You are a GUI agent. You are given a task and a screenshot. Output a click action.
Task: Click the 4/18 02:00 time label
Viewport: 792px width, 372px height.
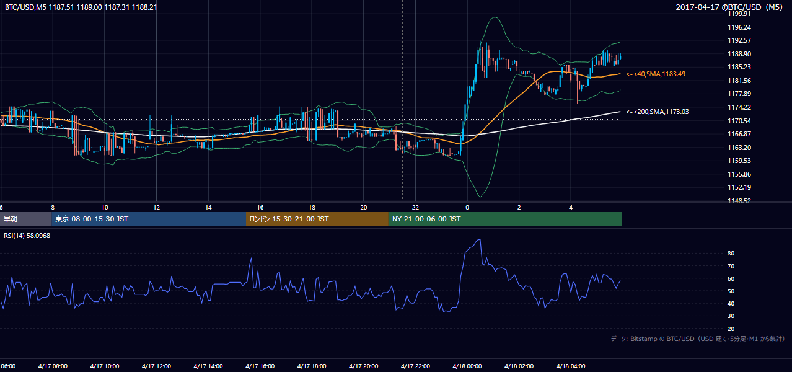[519, 366]
